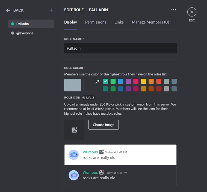Pick the red-orange color swatch

[x=159, y=81]
